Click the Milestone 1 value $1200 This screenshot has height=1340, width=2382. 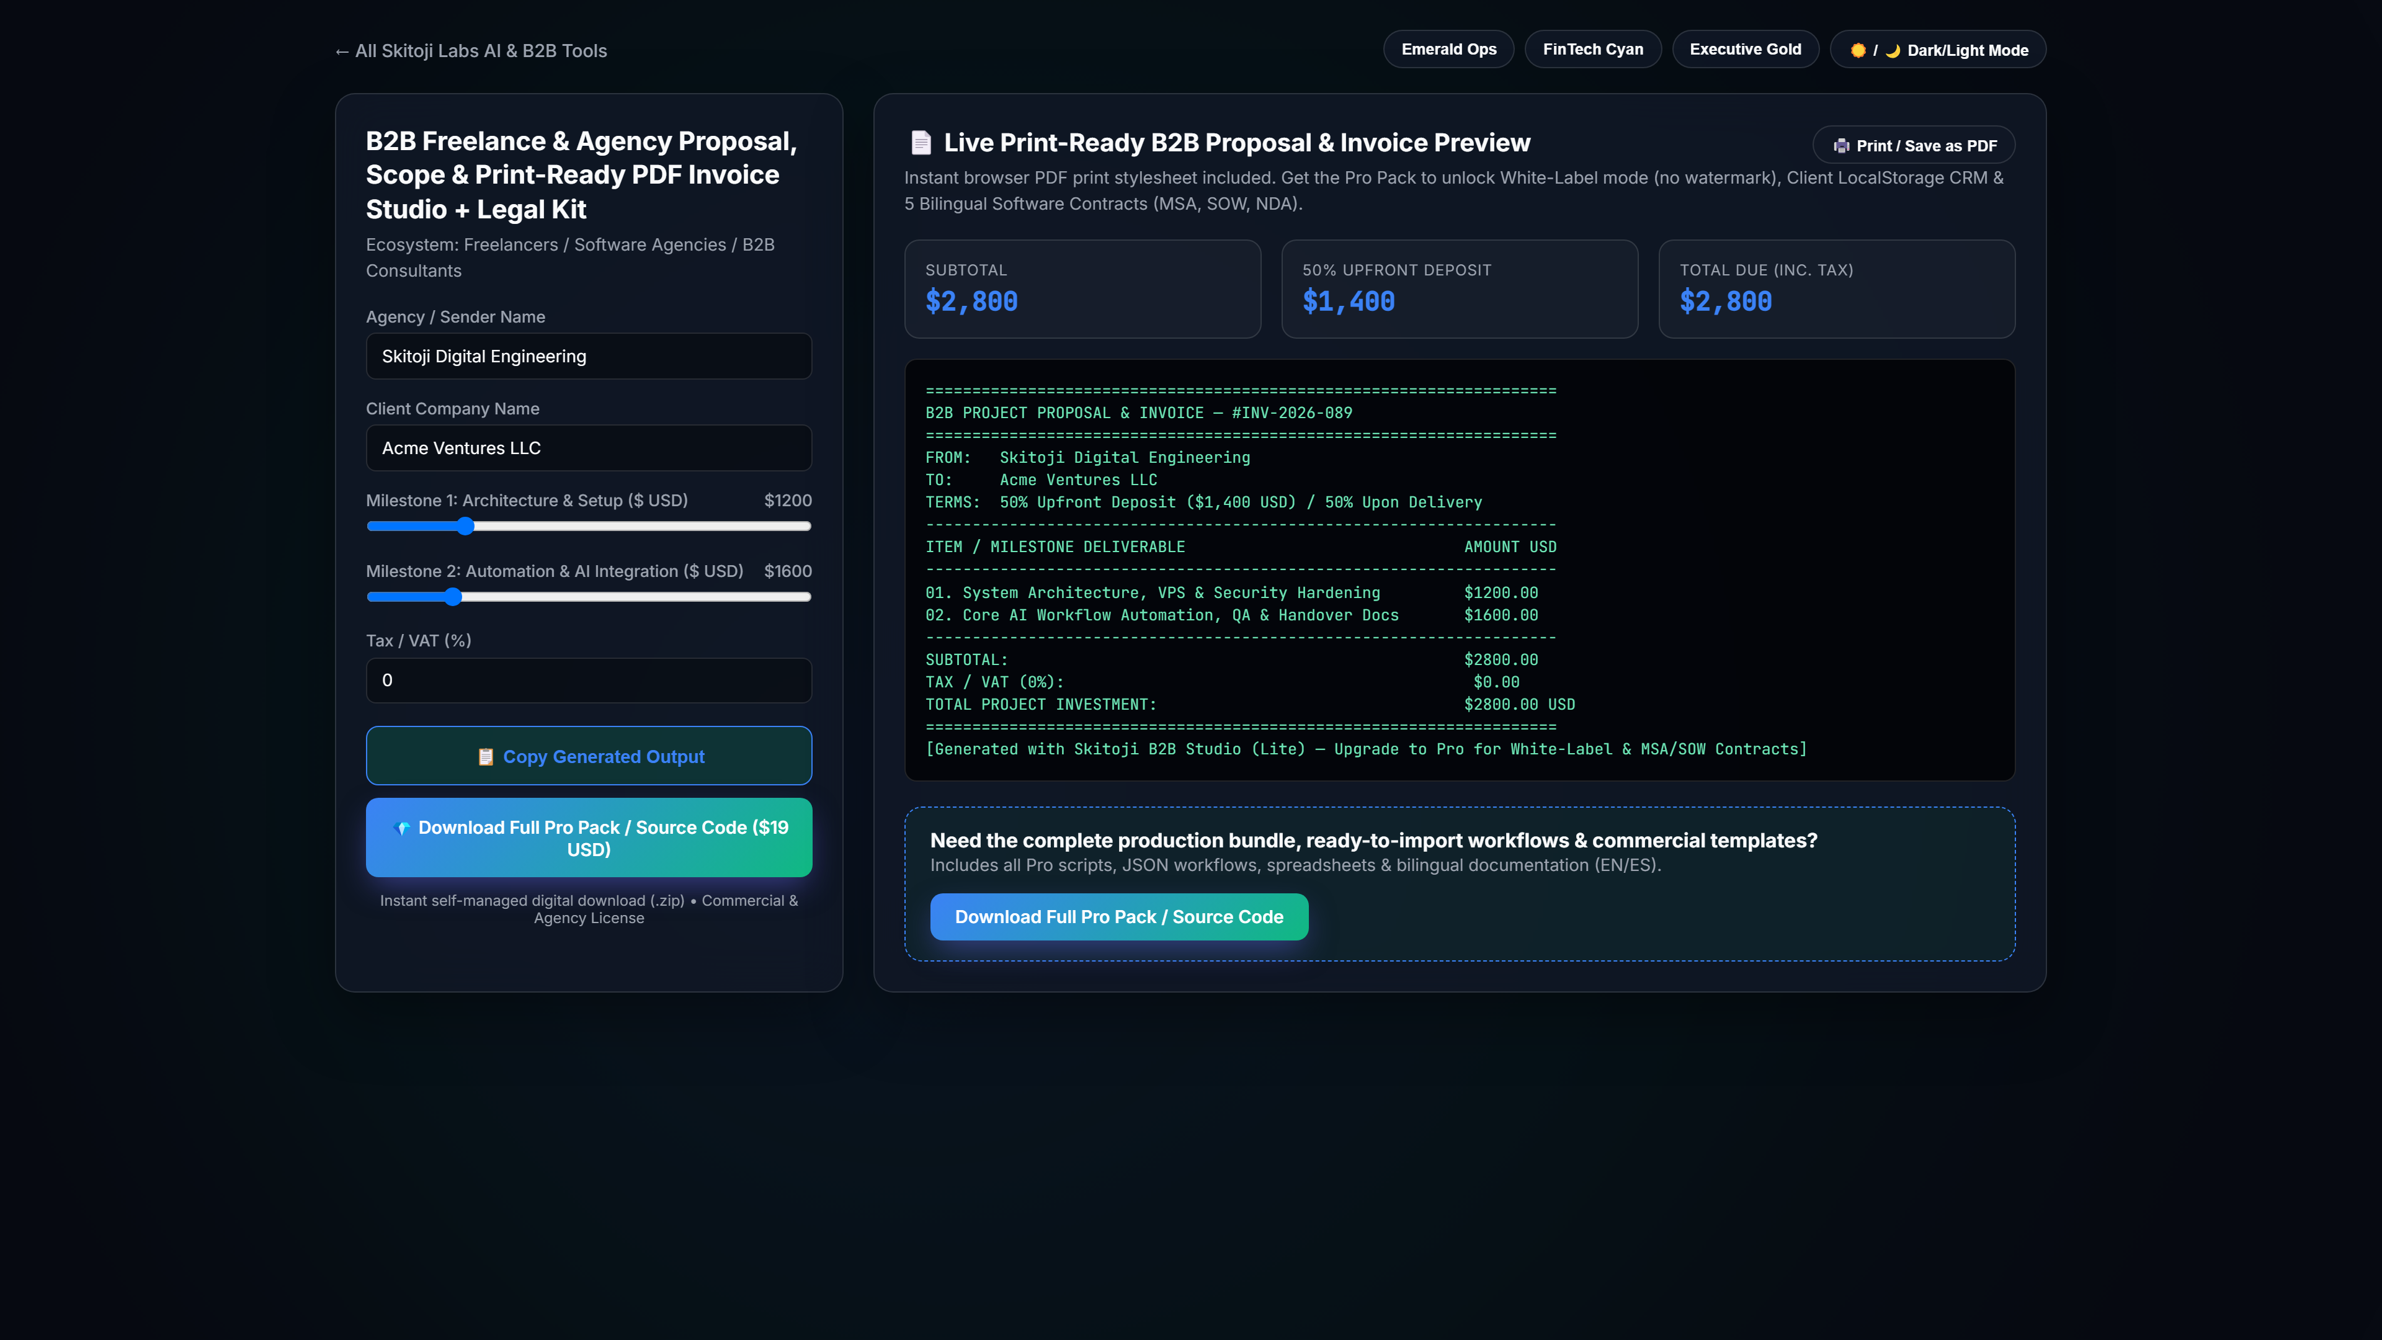(x=788, y=500)
